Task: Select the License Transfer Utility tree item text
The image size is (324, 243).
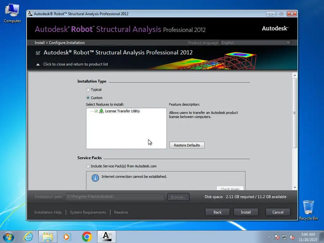Action: [122, 111]
